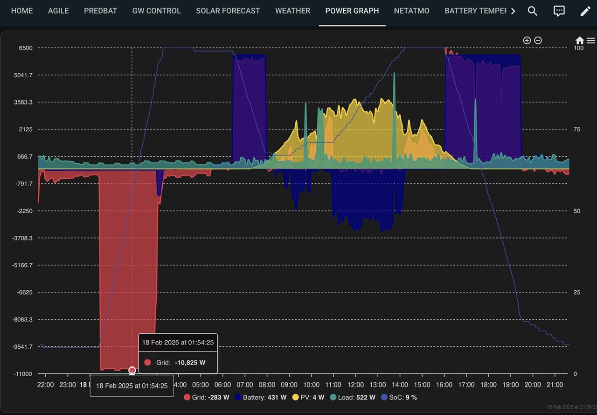The width and height of the screenshot is (597, 415).
Task: Select the GW CONTROL tab
Action: click(x=156, y=11)
